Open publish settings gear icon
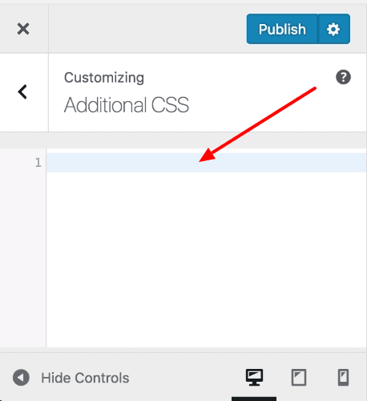 point(333,29)
